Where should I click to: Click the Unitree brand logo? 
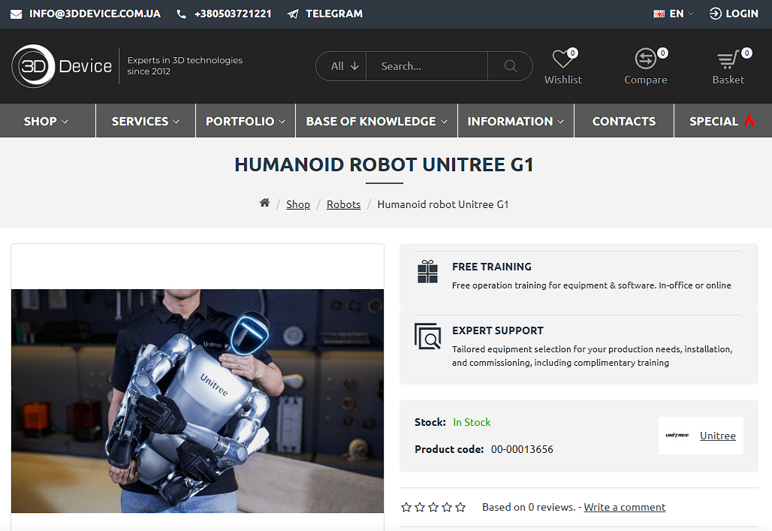coord(677,436)
